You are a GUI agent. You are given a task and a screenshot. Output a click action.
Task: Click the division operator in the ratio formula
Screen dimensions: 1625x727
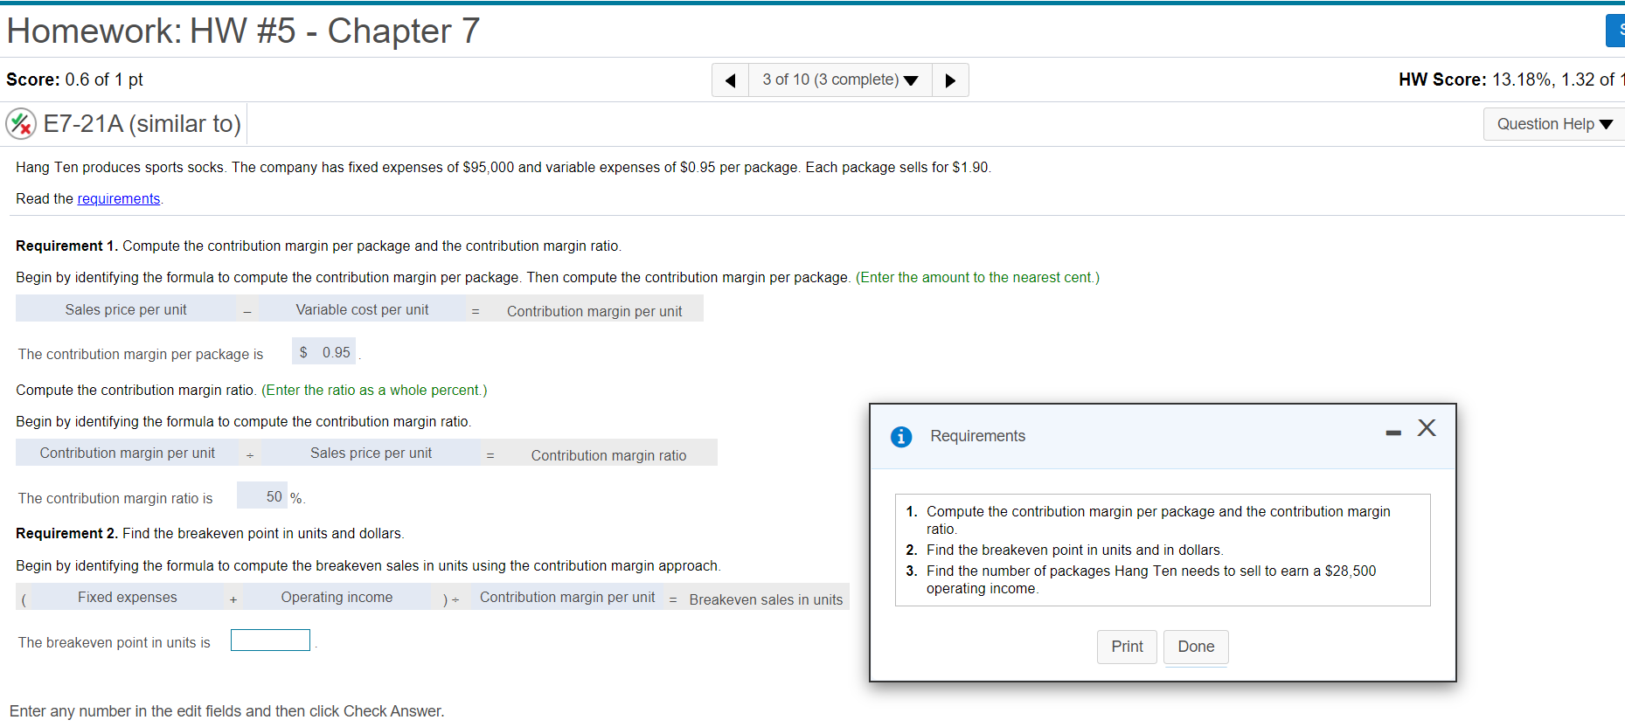(250, 454)
